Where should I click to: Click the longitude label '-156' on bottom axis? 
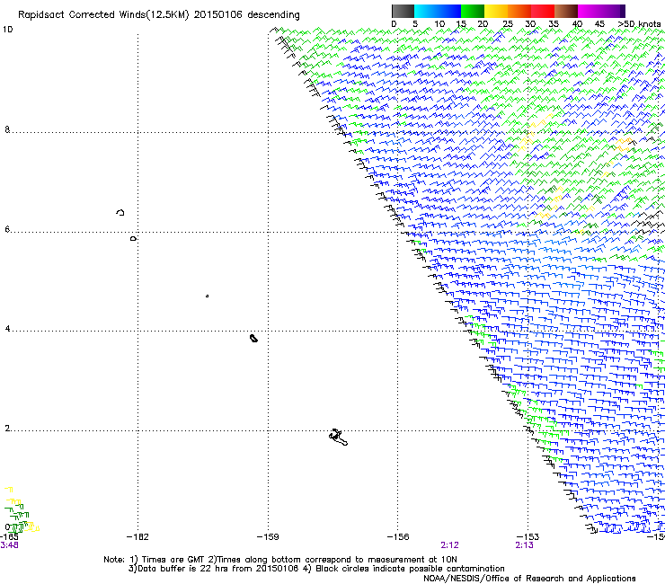click(398, 537)
